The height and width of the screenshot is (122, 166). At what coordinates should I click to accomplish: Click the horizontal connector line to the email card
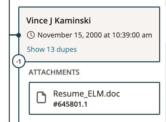[x=13, y=35]
